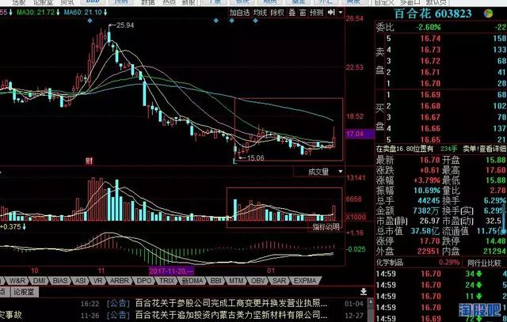Switch to the ARBR indicator tab

tap(120, 281)
